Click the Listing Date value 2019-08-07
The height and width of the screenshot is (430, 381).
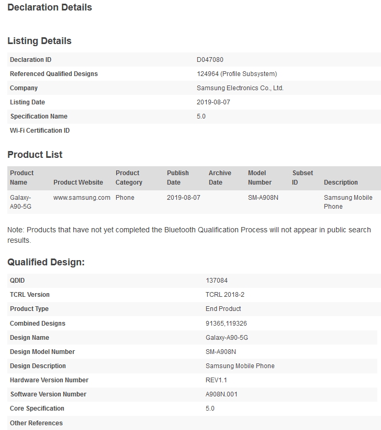tap(213, 102)
